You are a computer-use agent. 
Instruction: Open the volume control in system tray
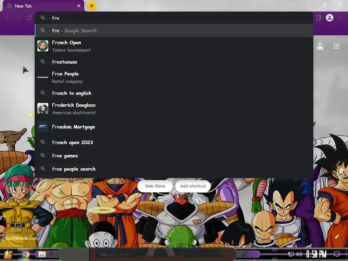click(x=299, y=254)
